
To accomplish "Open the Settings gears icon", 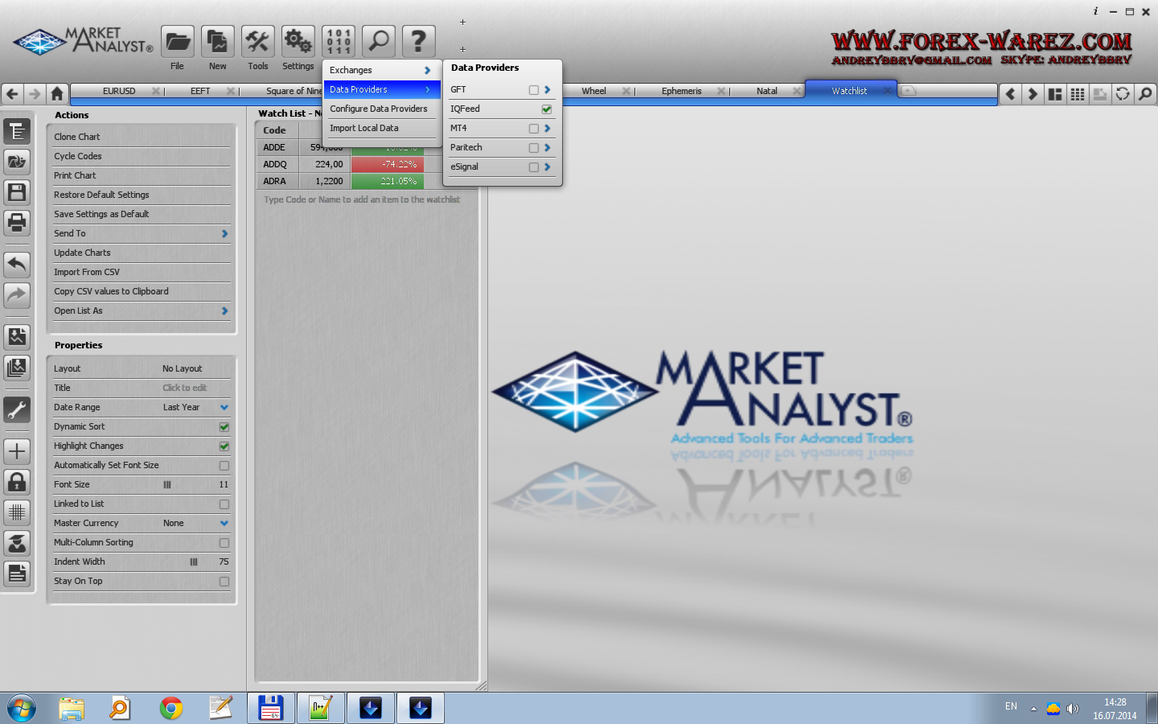I will 298,41.
